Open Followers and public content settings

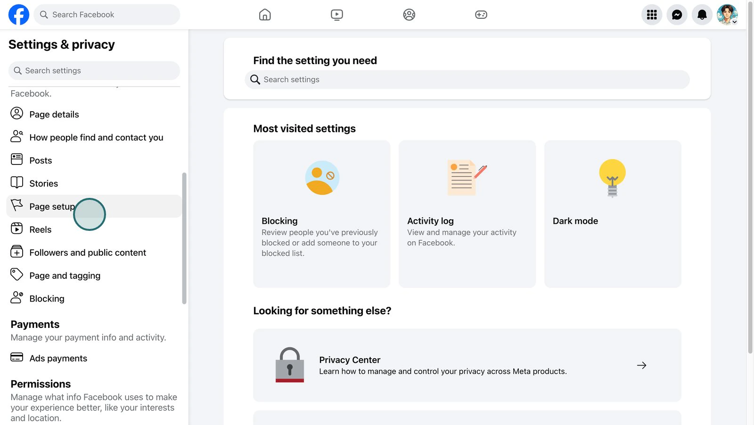coord(94,253)
